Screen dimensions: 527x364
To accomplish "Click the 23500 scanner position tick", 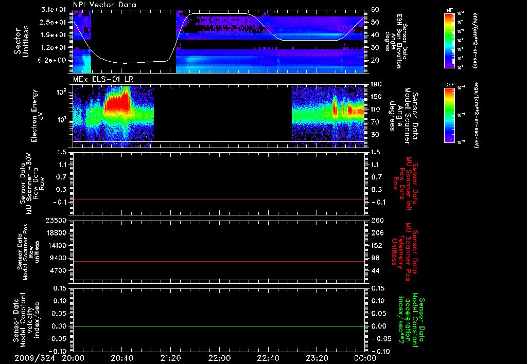I will pyautogui.click(x=56, y=221).
